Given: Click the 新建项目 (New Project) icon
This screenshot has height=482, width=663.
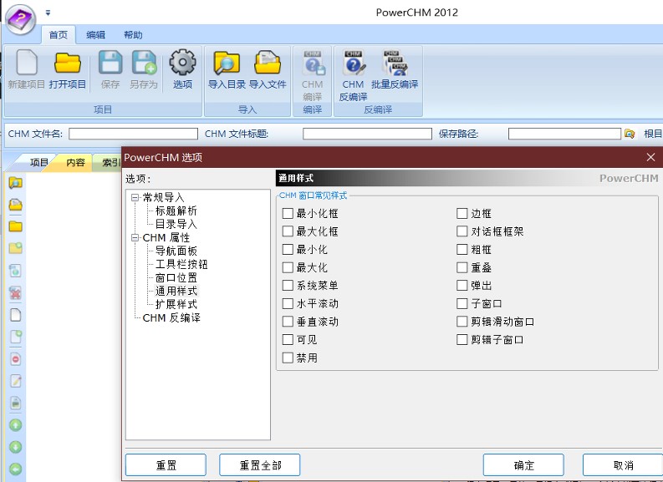Looking at the screenshot, I should pyautogui.click(x=27, y=64).
